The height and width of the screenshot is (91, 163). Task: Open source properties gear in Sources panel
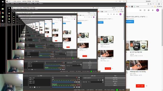[35, 87]
